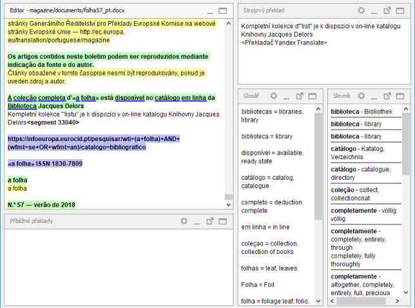Click glossary entry "folhas = leaf, leaves"
Image resolution: width=415 pixels, height=308 pixels.
pos(269,268)
